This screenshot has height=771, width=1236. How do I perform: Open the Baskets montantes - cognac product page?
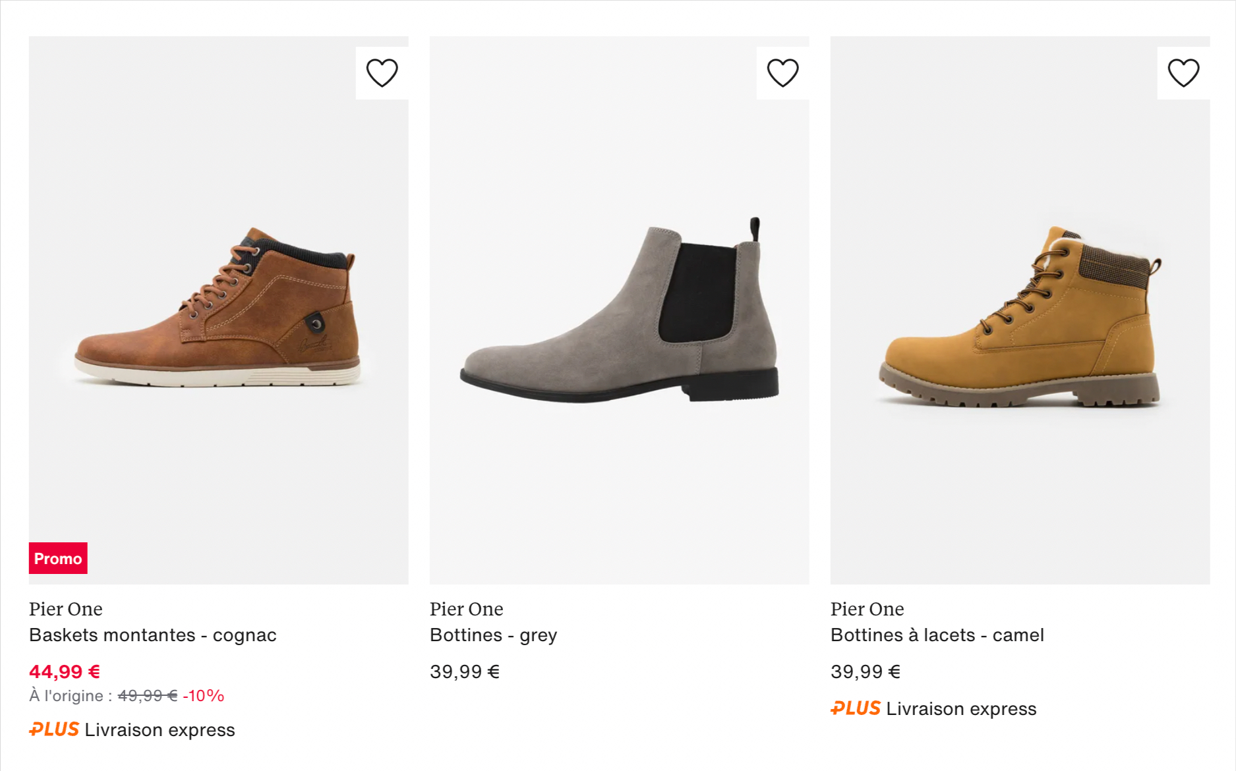tap(152, 635)
